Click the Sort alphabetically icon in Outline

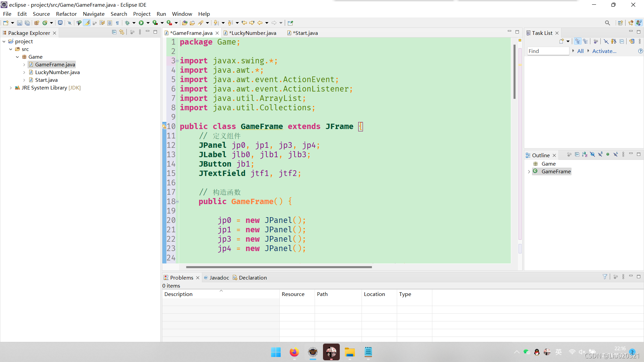[585, 155]
